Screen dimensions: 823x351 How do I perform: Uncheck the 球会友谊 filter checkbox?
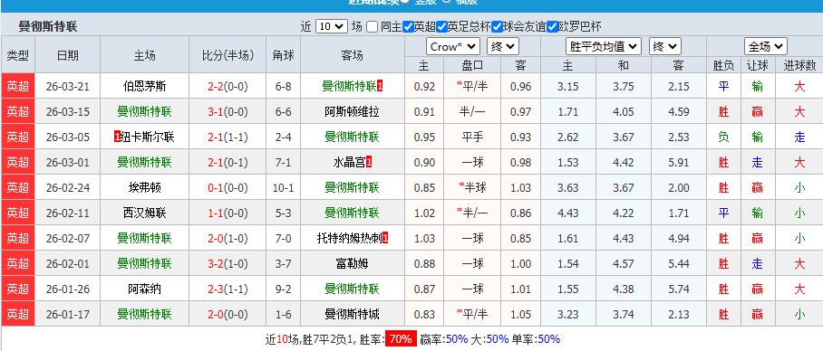click(x=496, y=27)
